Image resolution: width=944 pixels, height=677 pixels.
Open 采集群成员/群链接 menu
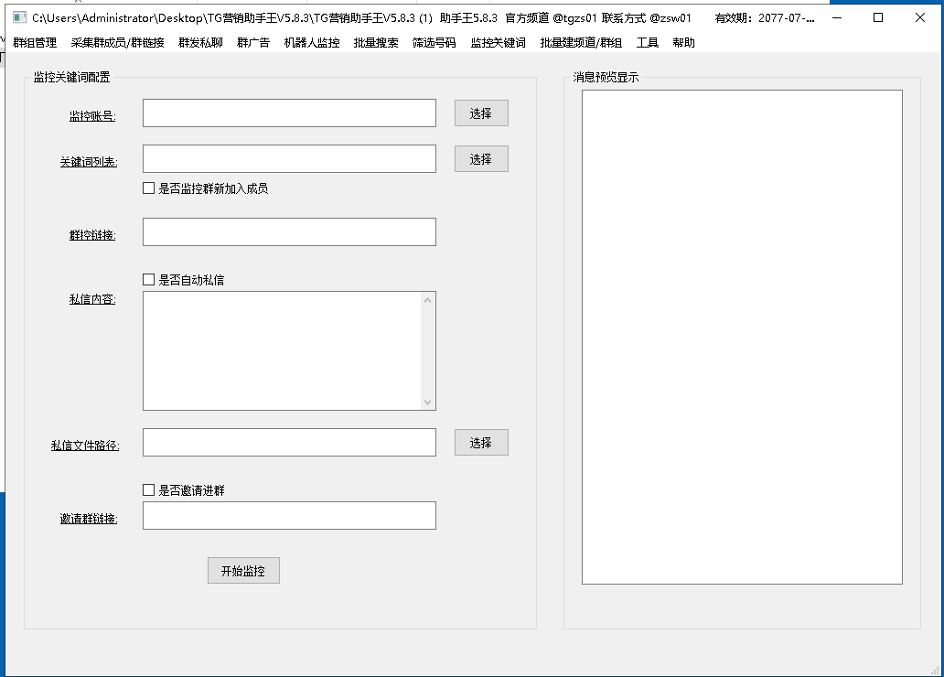pyautogui.click(x=118, y=43)
